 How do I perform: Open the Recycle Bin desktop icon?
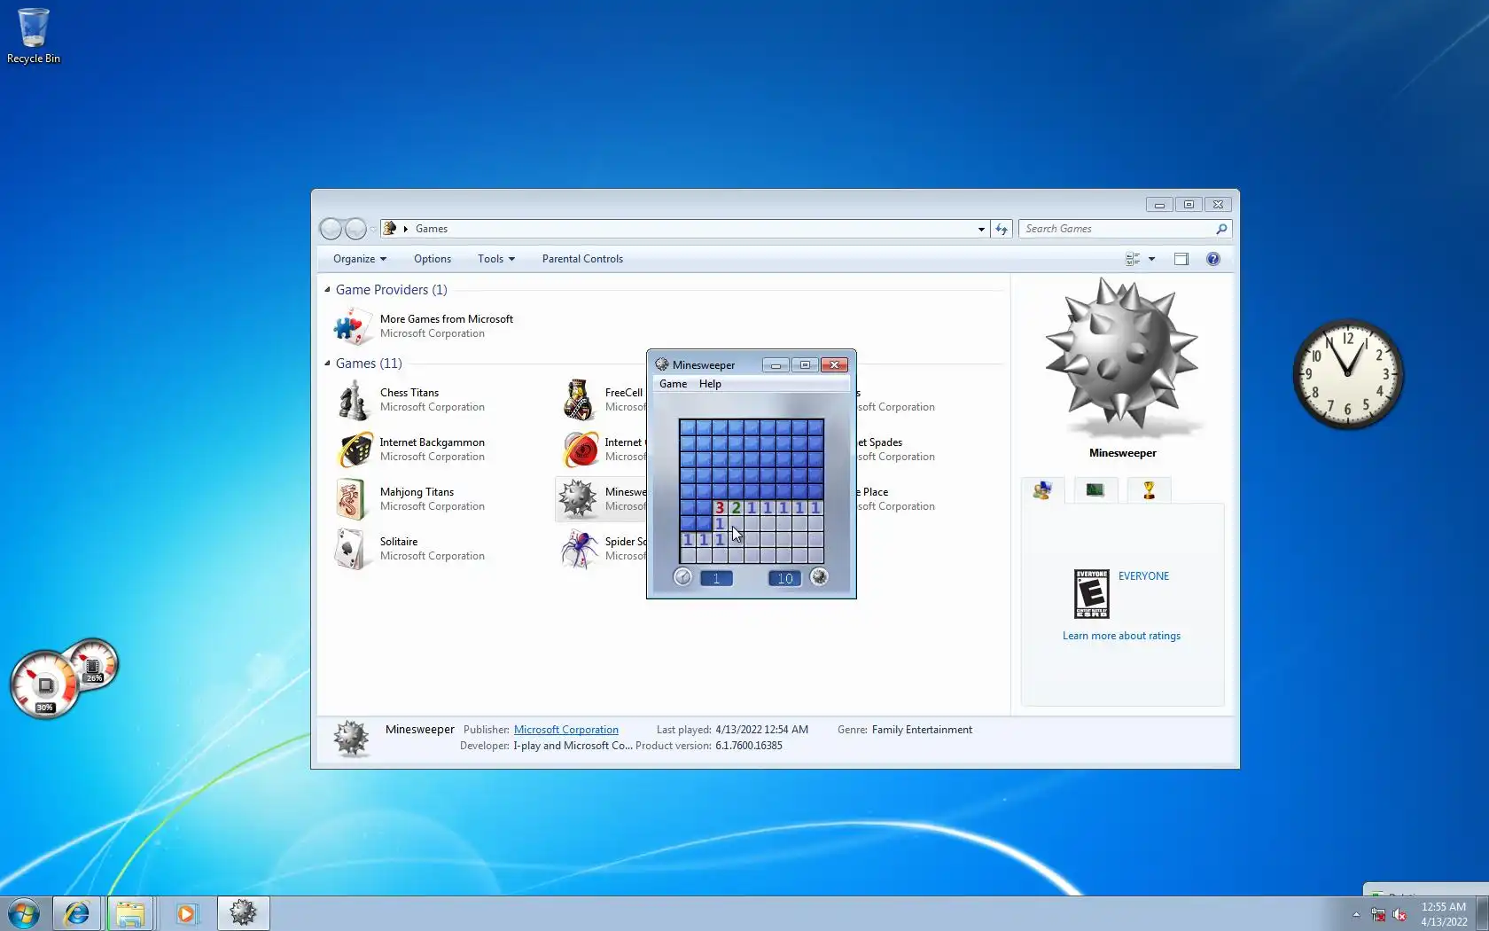click(x=33, y=35)
